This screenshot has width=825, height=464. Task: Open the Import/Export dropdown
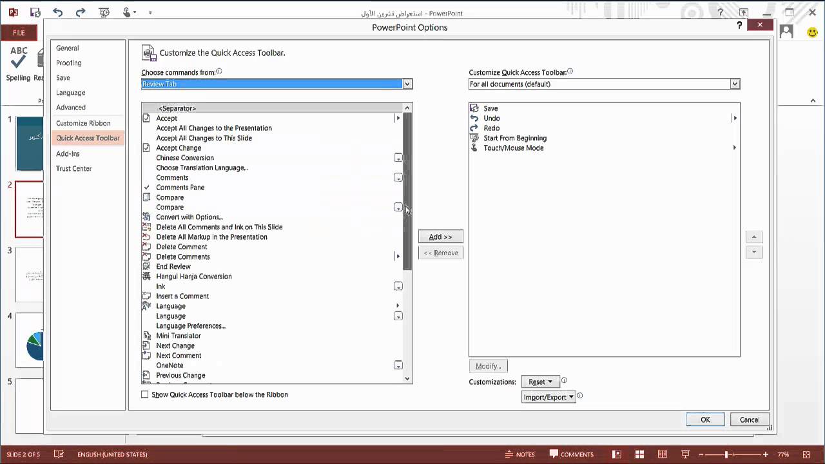(x=548, y=397)
